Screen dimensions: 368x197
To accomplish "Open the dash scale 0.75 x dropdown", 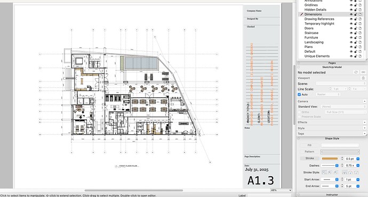I will coord(358,166).
